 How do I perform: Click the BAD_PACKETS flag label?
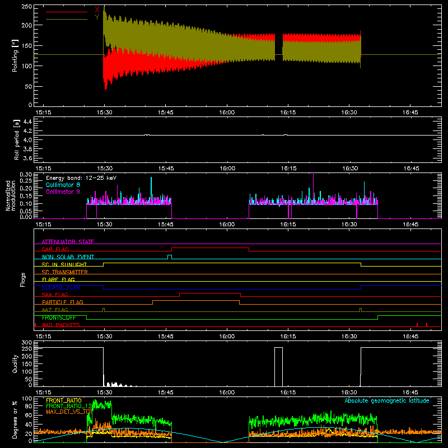tap(61, 325)
